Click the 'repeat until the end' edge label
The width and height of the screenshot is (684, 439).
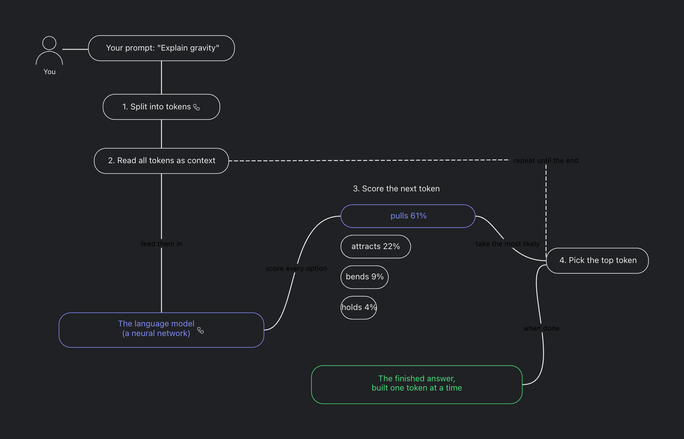click(x=546, y=160)
